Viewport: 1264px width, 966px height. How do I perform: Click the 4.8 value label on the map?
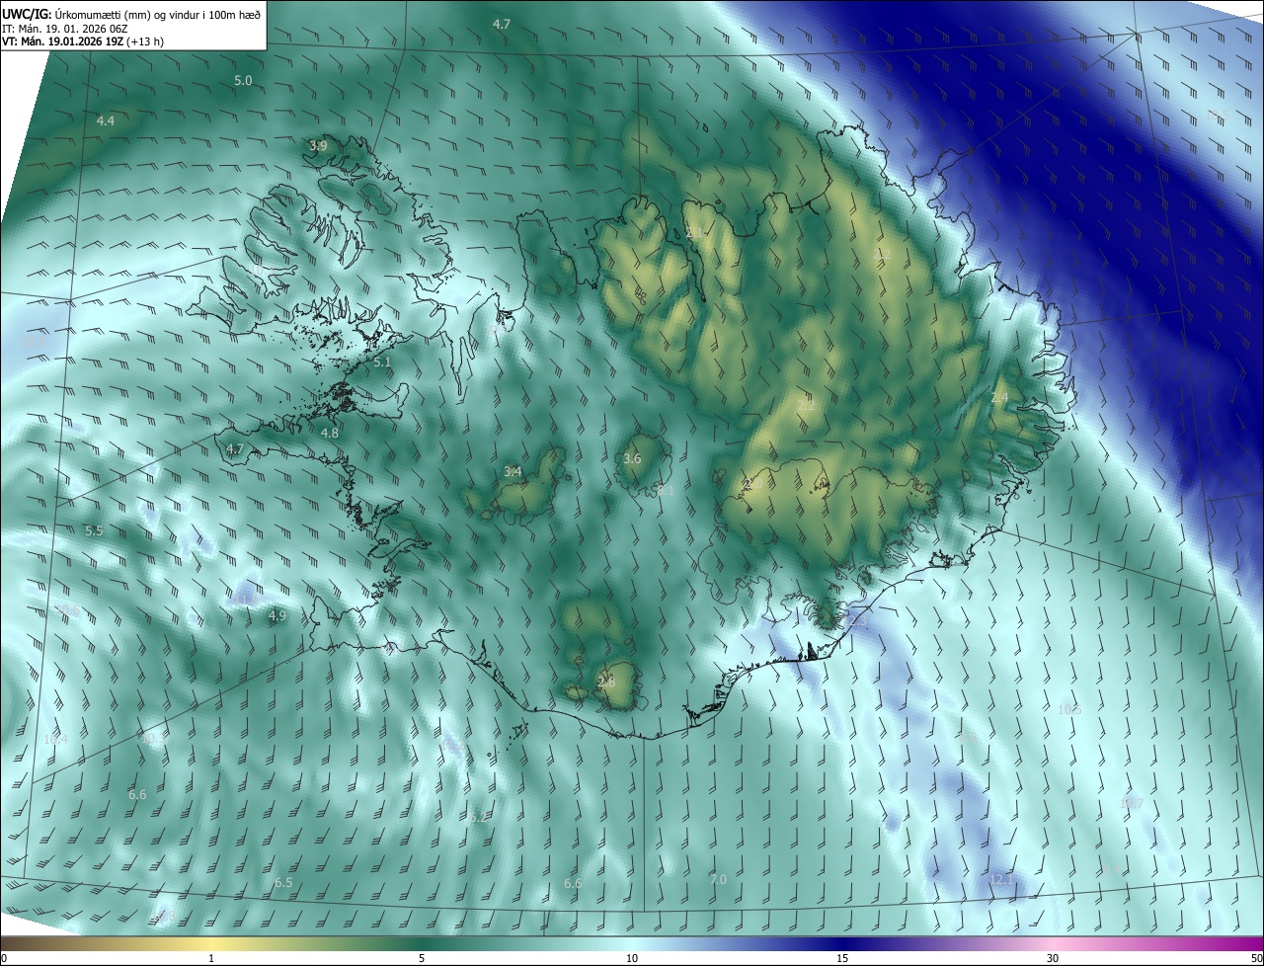330,433
